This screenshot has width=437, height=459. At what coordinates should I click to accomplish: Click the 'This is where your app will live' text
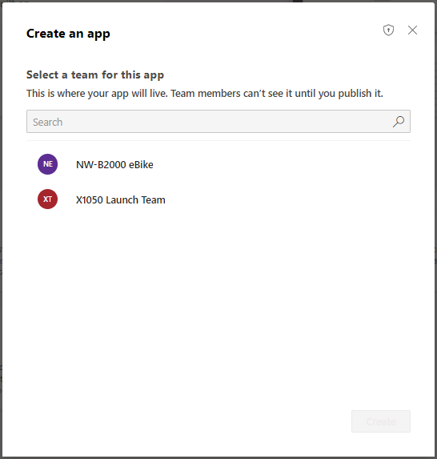click(x=97, y=94)
